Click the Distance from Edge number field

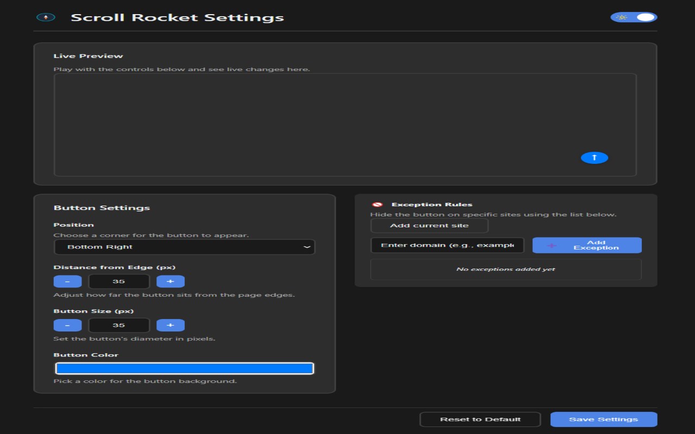119,282
